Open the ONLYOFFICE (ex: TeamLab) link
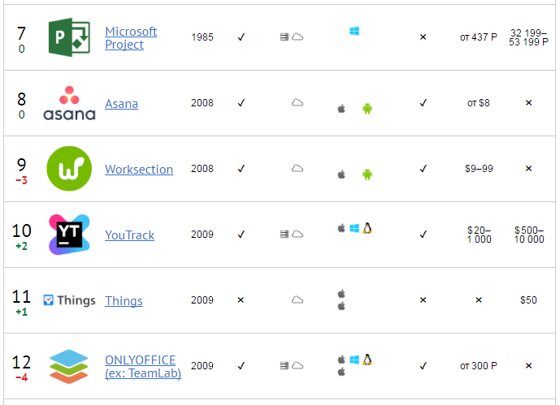This screenshot has height=405, width=560. 142,367
